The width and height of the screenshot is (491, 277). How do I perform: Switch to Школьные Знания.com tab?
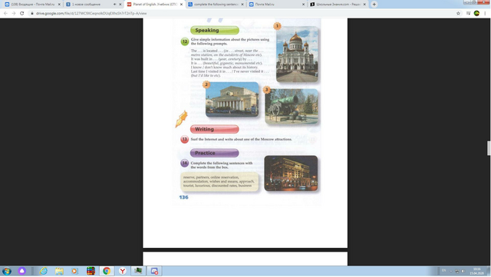338,5
